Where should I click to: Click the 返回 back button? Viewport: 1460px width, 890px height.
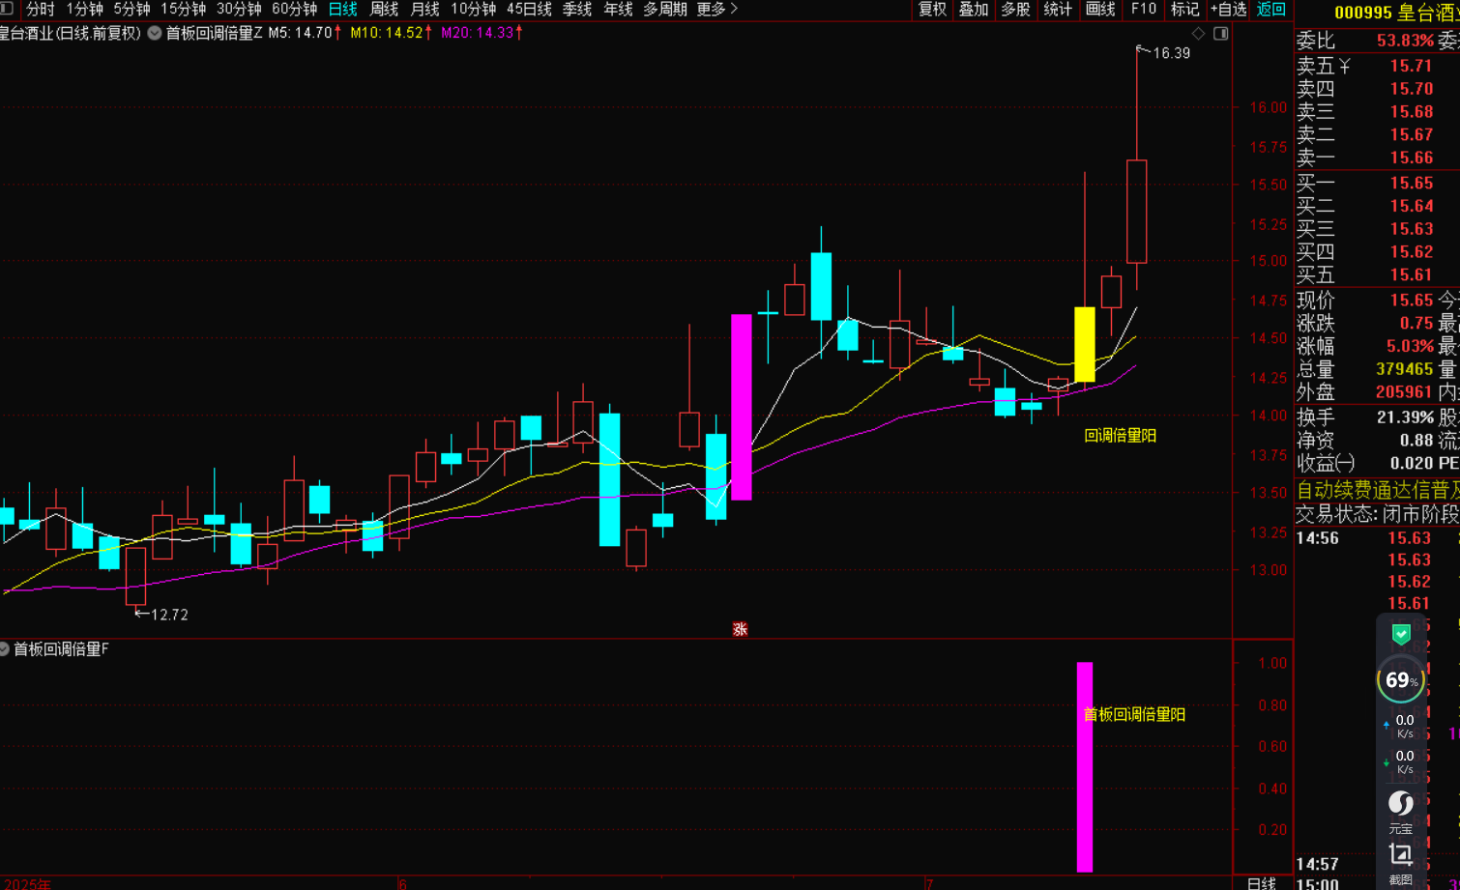click(1270, 9)
